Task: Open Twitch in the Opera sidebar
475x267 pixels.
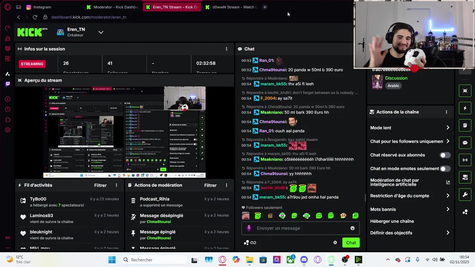Action: pos(7,84)
